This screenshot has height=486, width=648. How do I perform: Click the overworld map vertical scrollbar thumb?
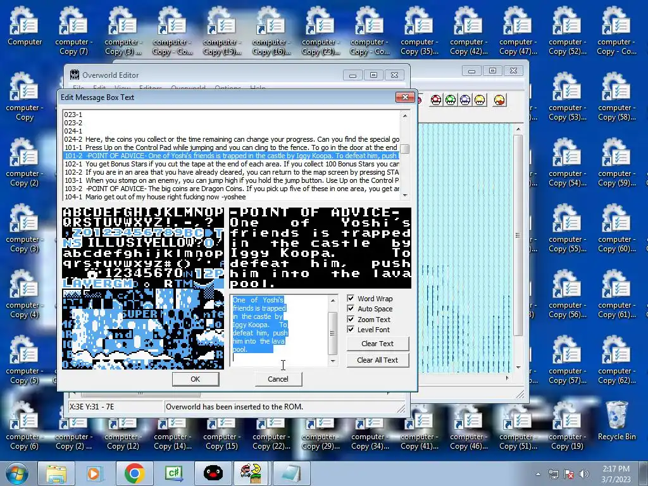pos(518,235)
